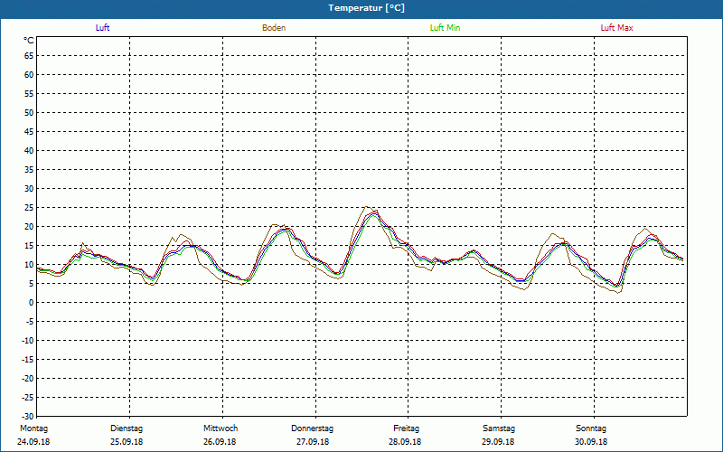The width and height of the screenshot is (723, 452).
Task: Select the Donnerstag day label
Action: tap(312, 428)
